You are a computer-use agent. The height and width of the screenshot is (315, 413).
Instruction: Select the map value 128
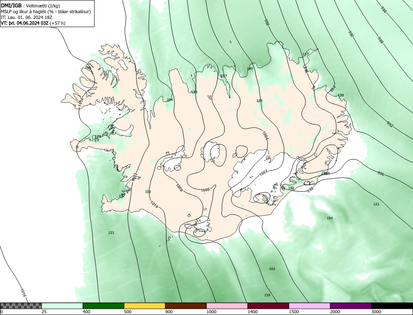click(98, 136)
